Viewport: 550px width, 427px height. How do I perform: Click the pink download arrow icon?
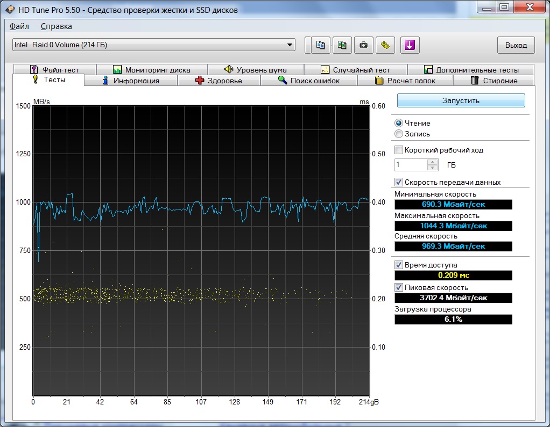410,45
